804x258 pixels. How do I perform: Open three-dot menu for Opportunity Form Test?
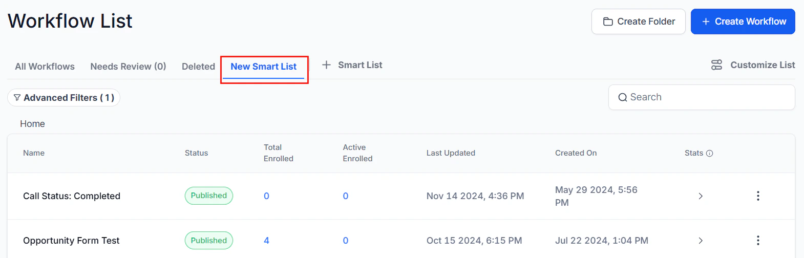pyautogui.click(x=758, y=241)
